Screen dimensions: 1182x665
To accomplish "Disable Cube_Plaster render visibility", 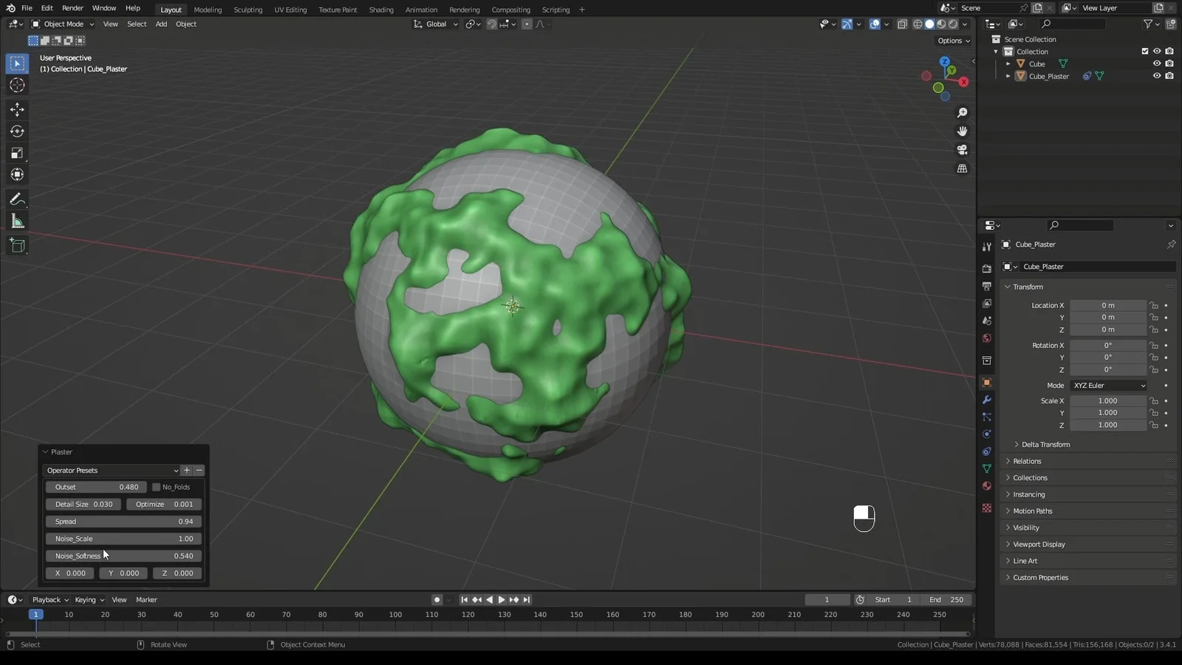I will pos(1169,76).
